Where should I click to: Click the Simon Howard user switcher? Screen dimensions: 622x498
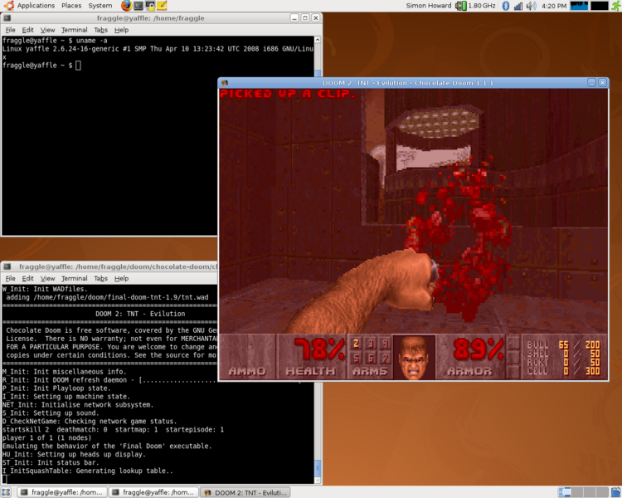tap(429, 6)
